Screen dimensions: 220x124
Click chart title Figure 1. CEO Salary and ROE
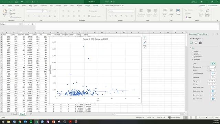pyautogui.click(x=95, y=39)
